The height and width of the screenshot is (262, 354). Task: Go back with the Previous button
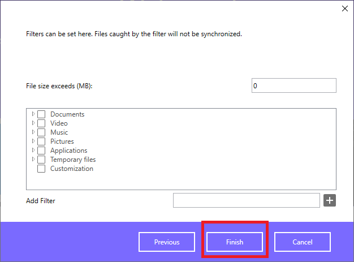167,242
